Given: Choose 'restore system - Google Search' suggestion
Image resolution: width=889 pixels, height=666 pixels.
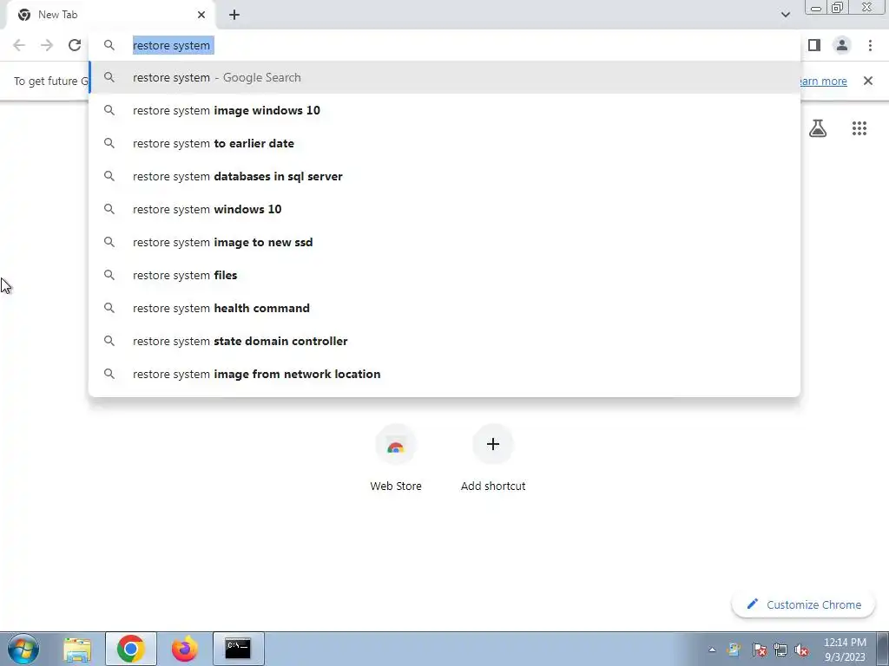Looking at the screenshot, I should pos(444,77).
